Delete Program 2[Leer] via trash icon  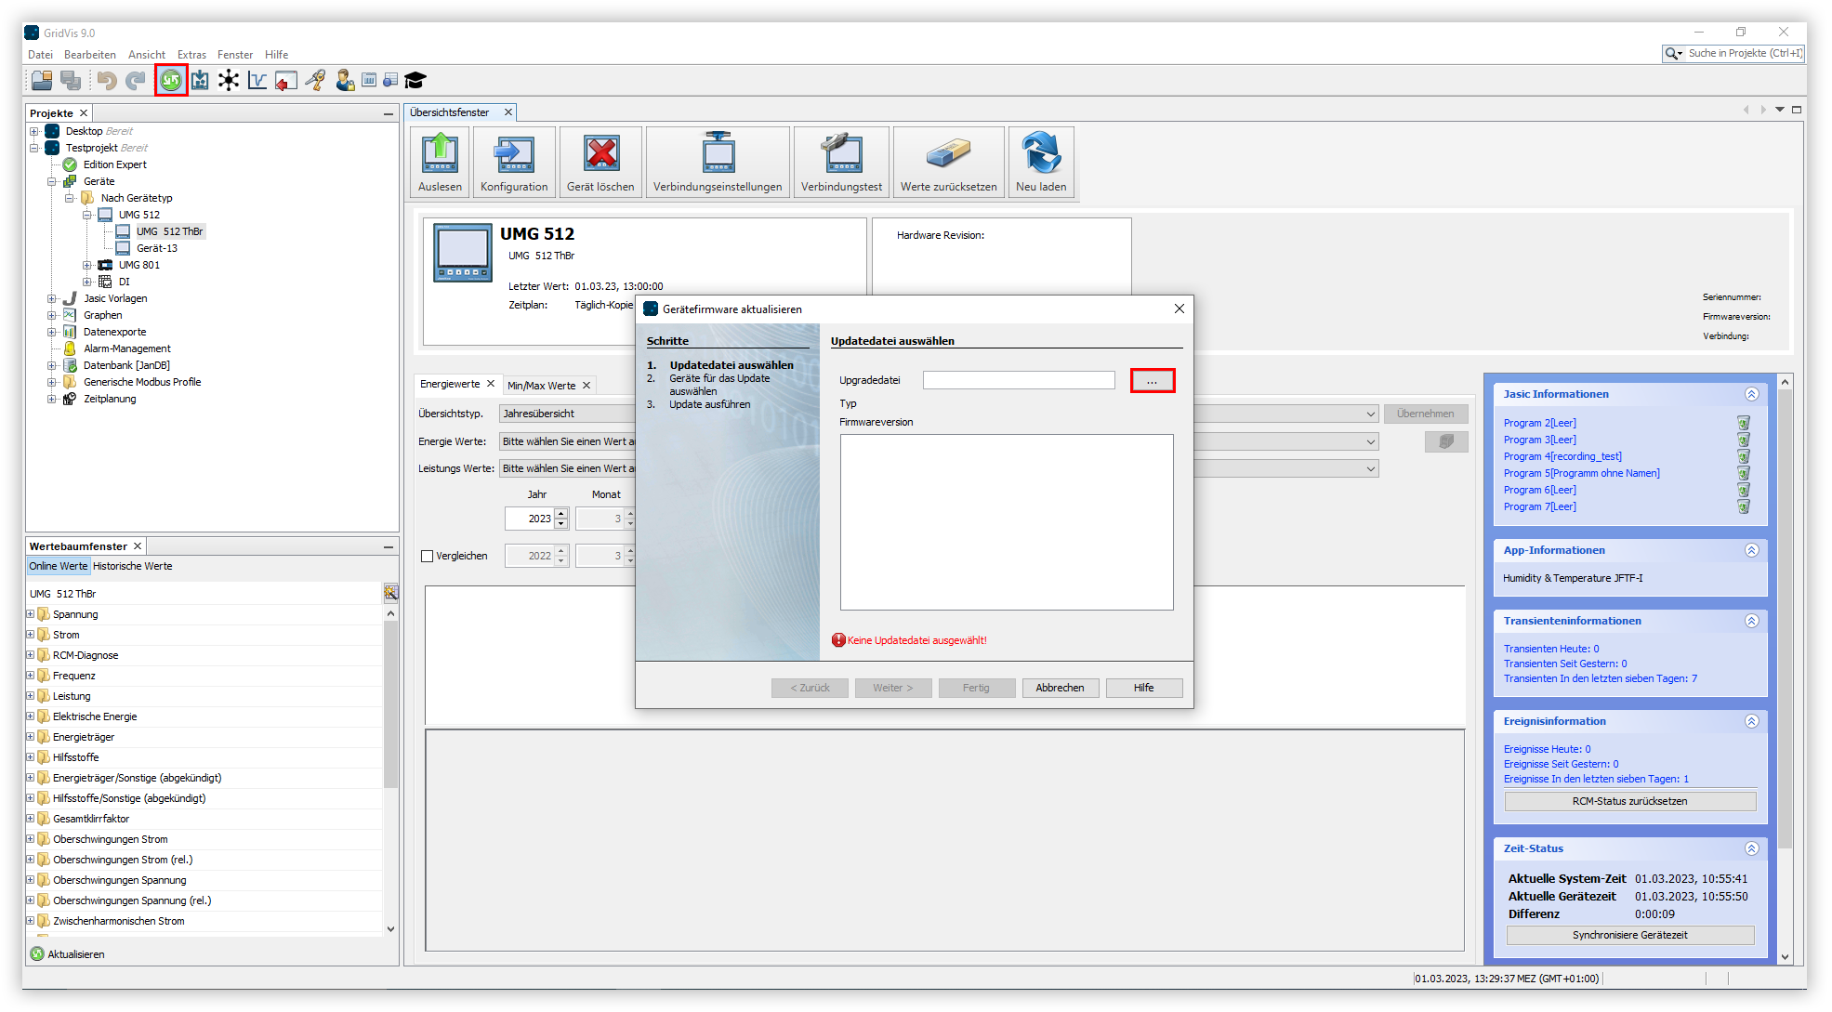(x=1744, y=423)
